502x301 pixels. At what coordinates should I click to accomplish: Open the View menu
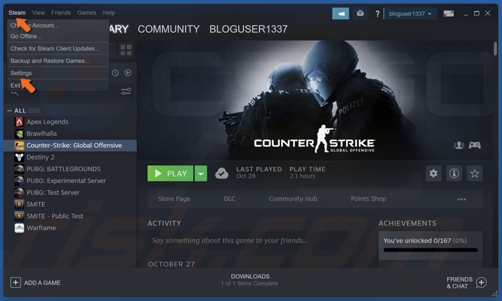(38, 13)
